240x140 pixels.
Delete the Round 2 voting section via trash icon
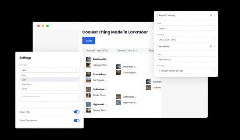pos(211,15)
